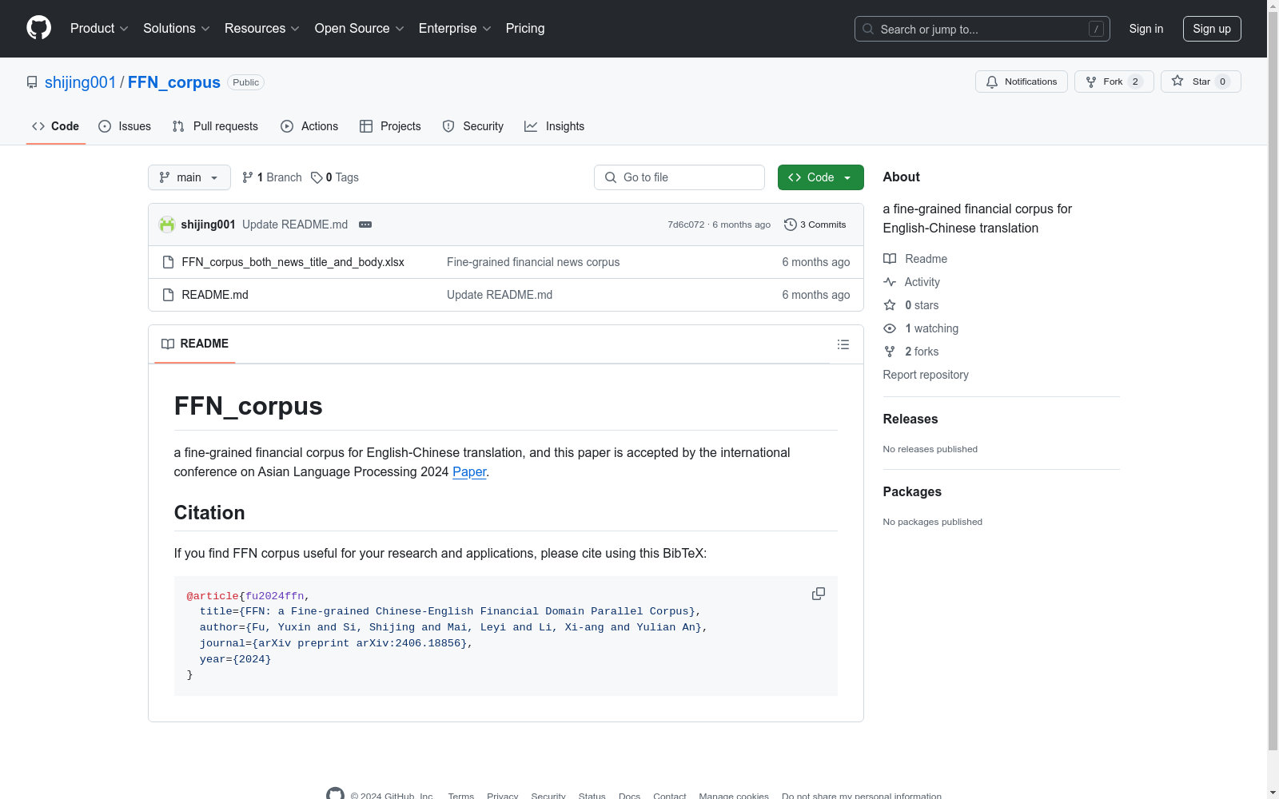This screenshot has width=1279, height=799.
Task: Click Sign up button
Action: pyautogui.click(x=1211, y=29)
